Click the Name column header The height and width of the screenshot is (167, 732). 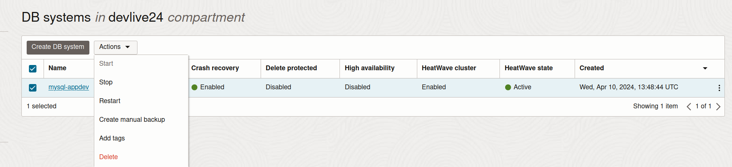point(57,68)
